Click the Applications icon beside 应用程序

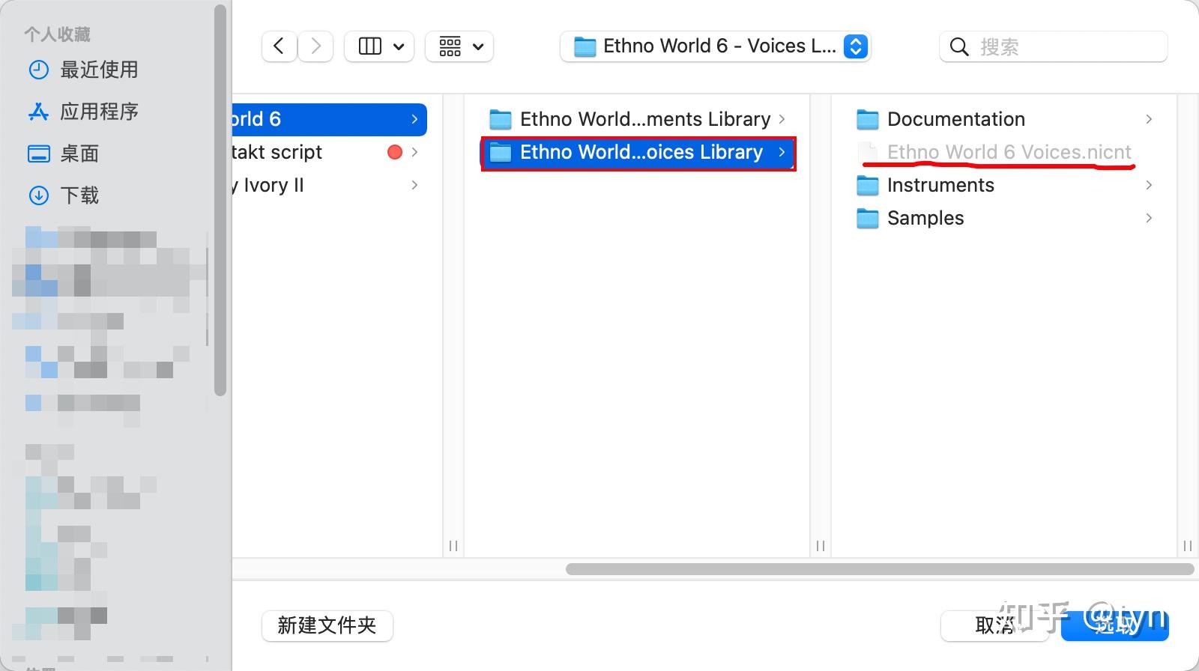pos(38,112)
